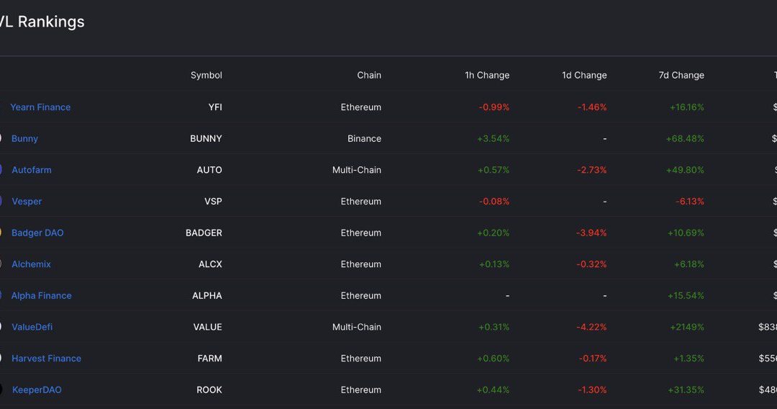Click the KeeperDAO logo icon

(x=1, y=390)
